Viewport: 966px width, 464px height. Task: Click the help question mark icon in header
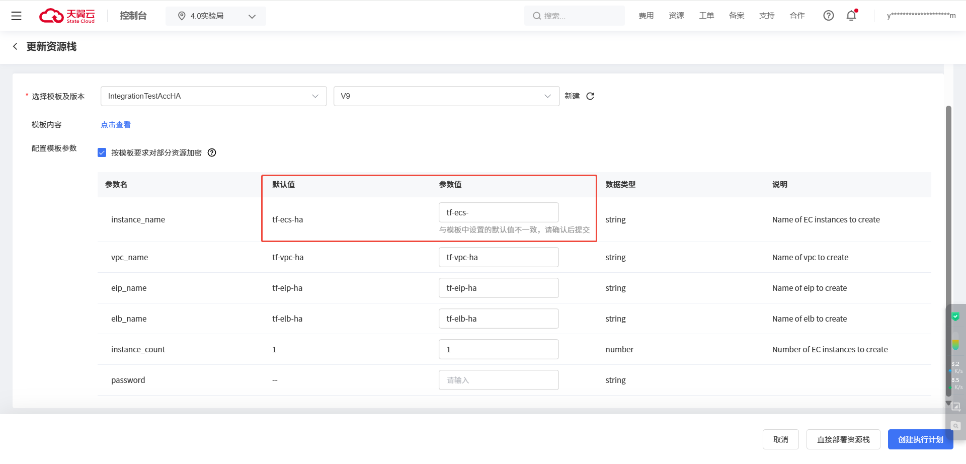point(828,16)
